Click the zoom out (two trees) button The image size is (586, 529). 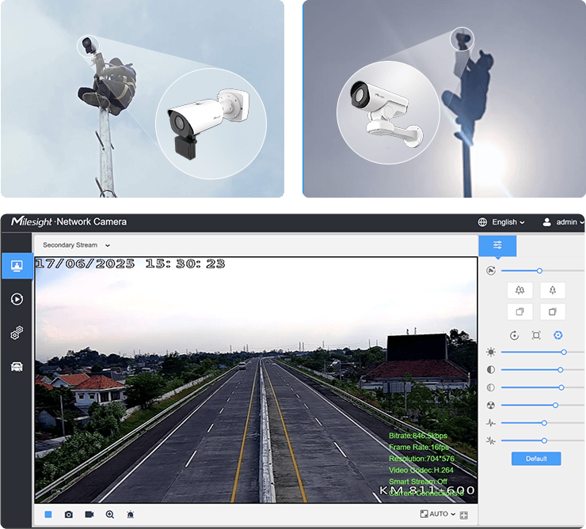[519, 290]
